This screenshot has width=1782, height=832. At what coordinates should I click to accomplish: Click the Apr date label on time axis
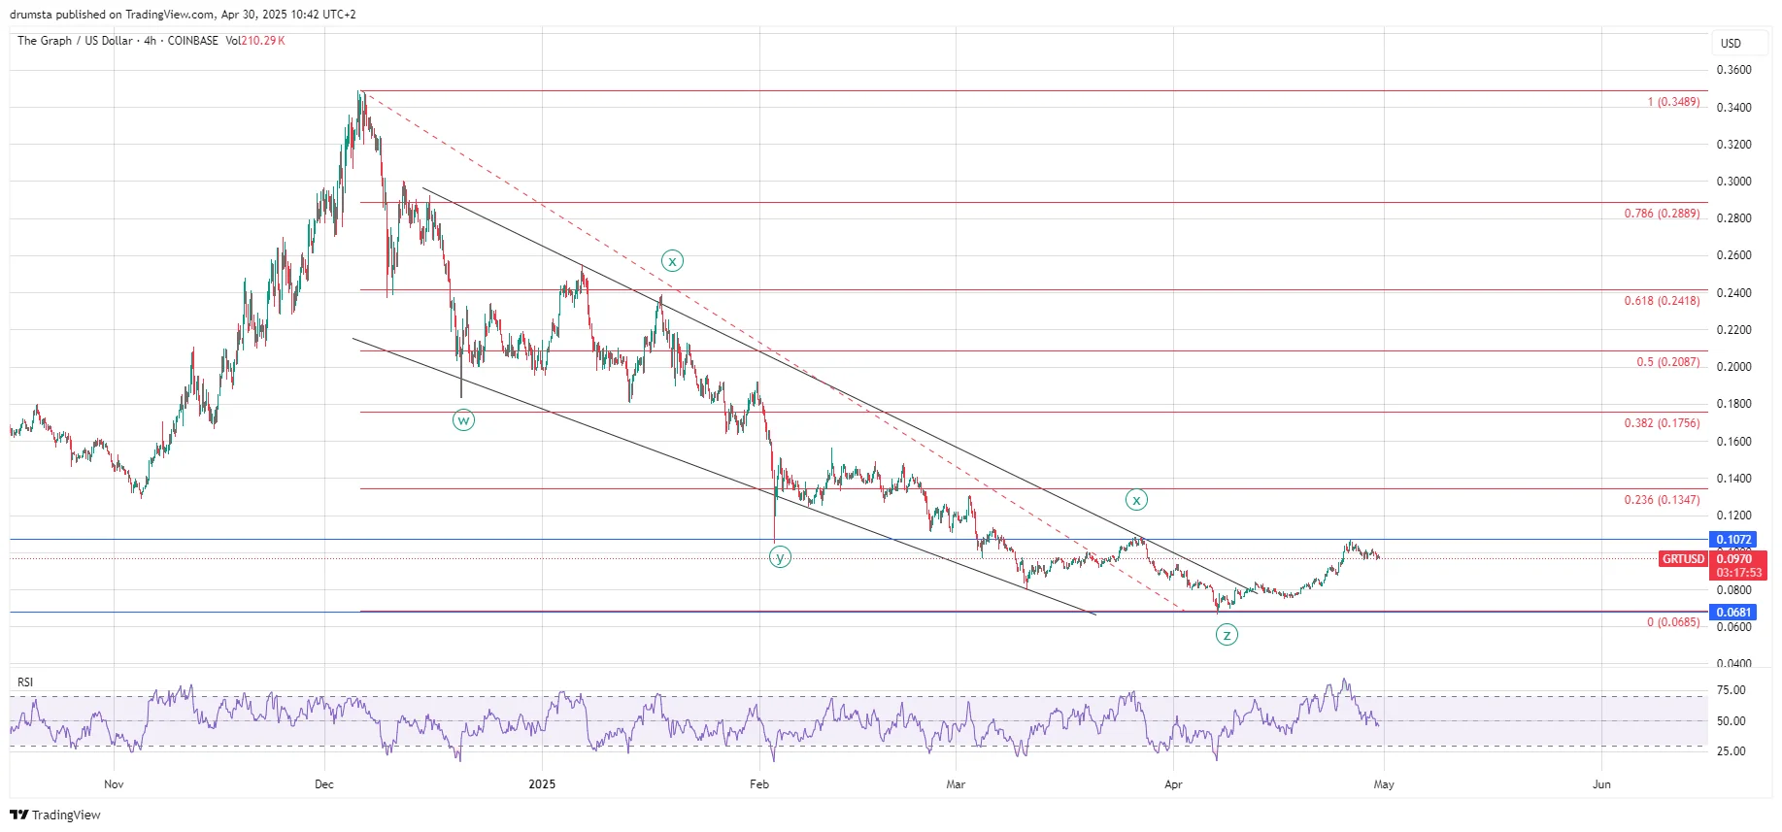pos(1173,784)
